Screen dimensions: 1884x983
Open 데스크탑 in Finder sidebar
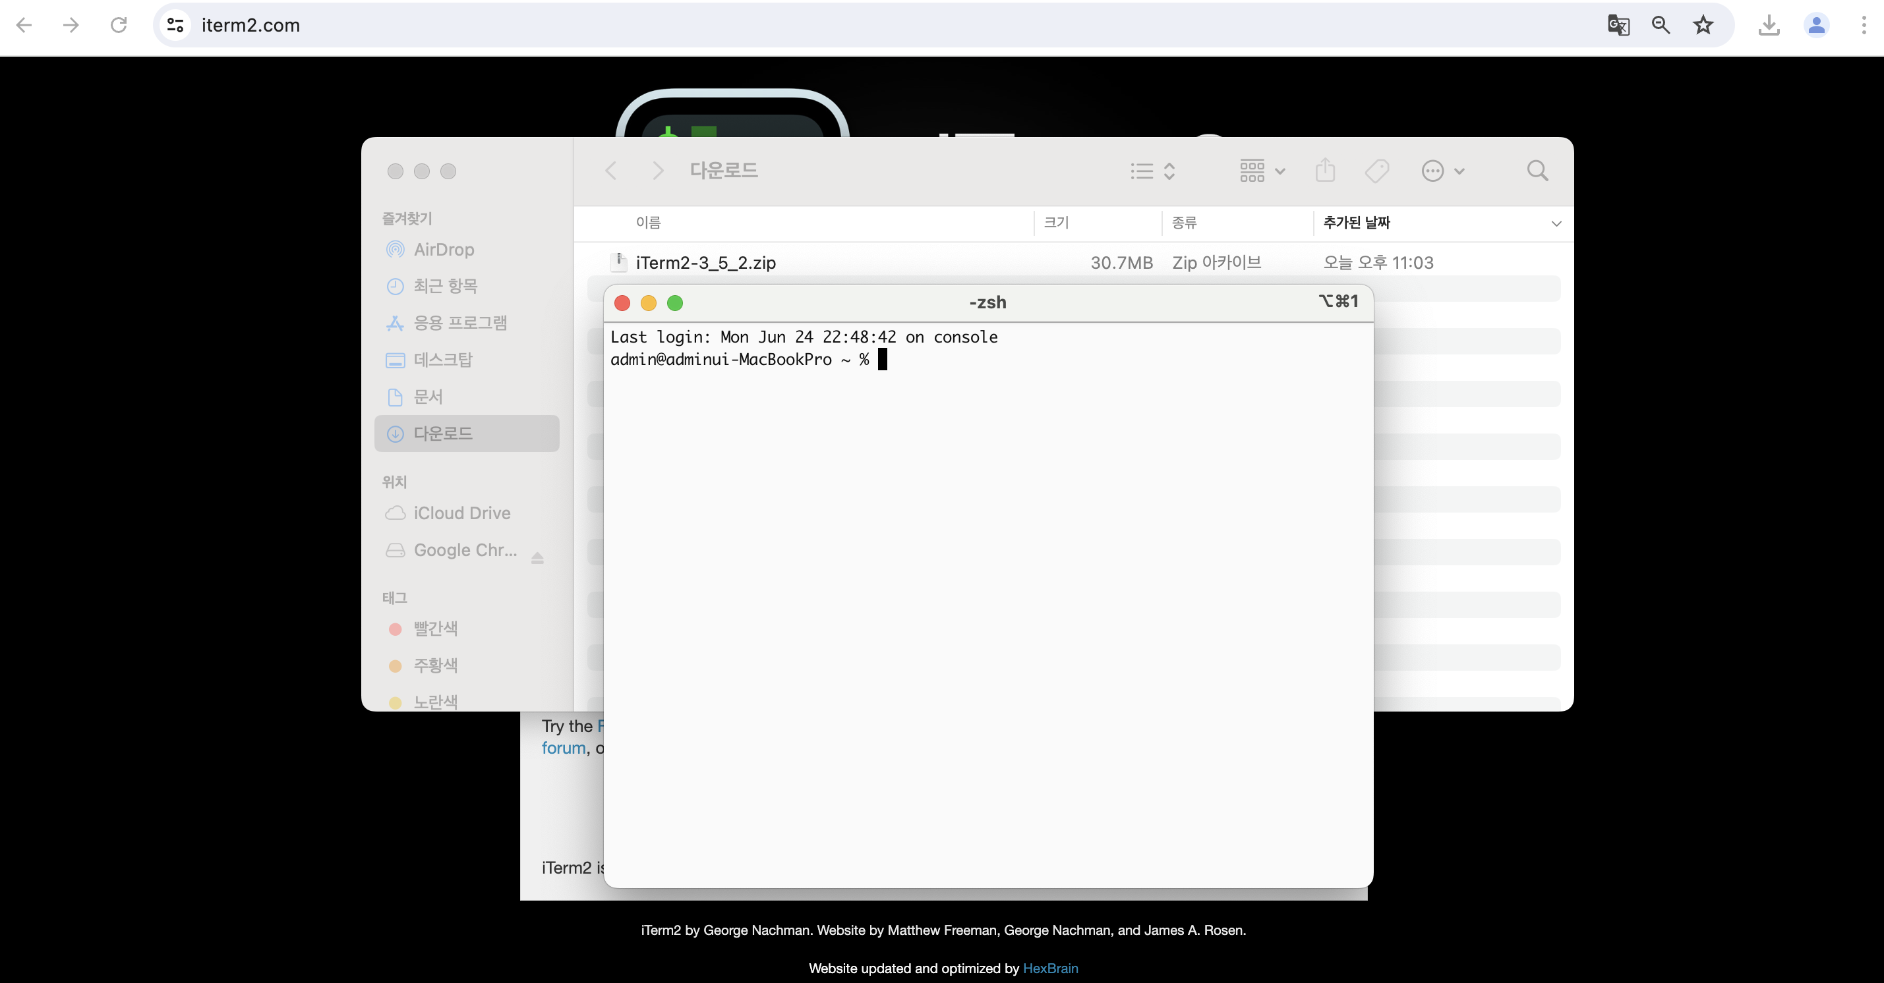(x=467, y=360)
